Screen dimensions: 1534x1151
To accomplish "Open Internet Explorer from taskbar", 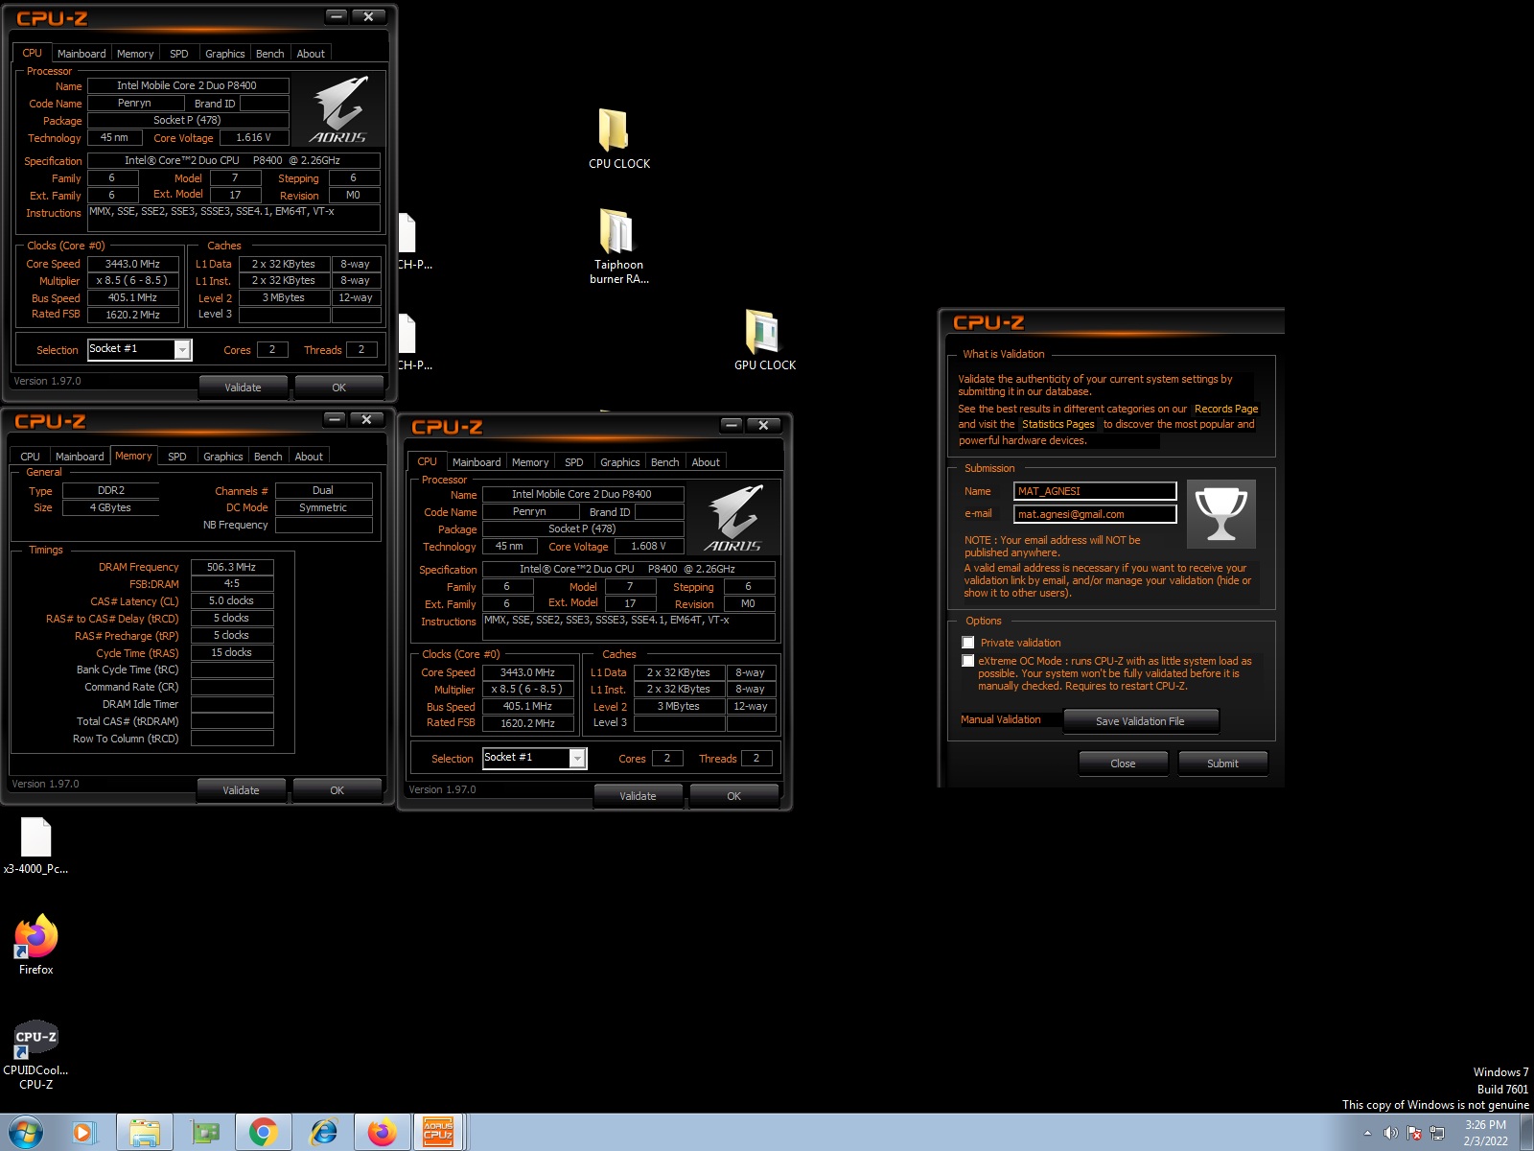I will coord(323,1133).
